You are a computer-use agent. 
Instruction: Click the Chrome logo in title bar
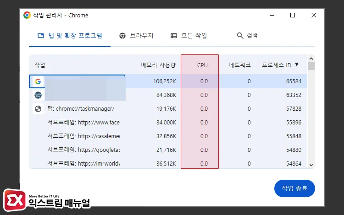point(27,15)
